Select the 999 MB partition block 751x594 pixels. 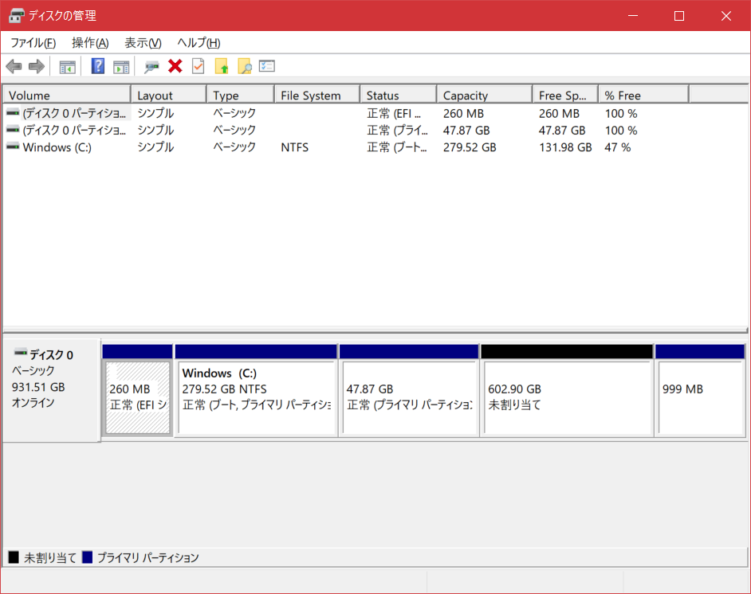pos(700,397)
